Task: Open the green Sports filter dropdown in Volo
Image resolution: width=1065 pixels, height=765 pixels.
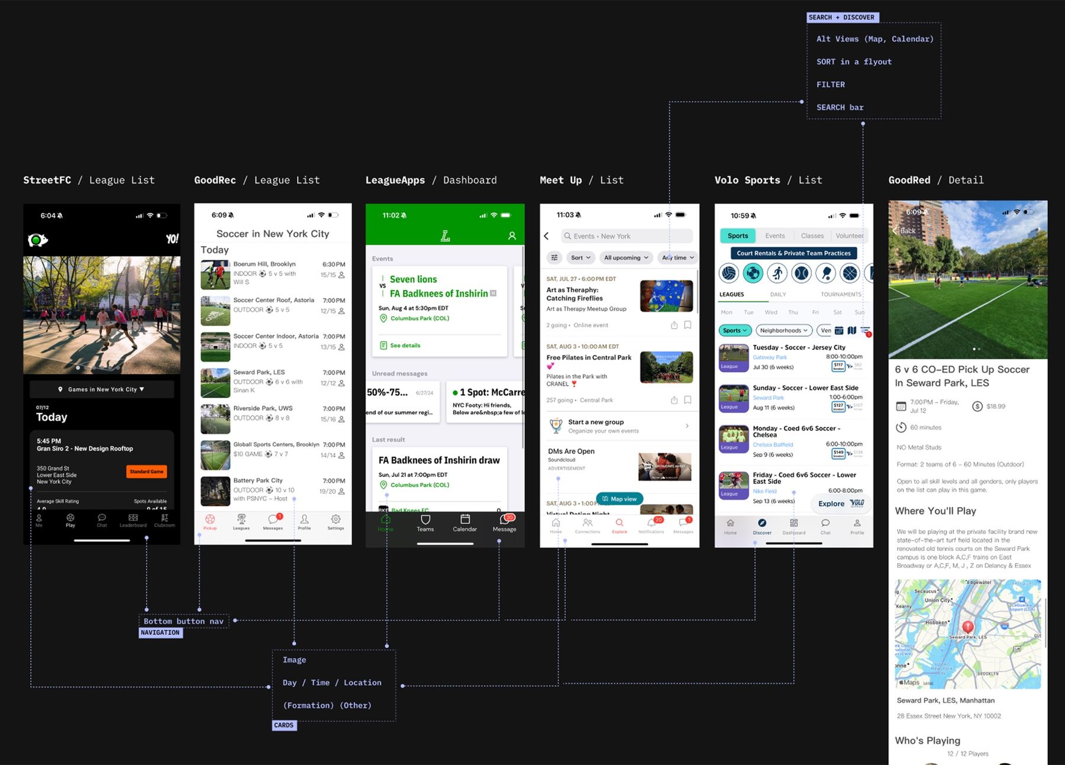Action: pos(735,331)
